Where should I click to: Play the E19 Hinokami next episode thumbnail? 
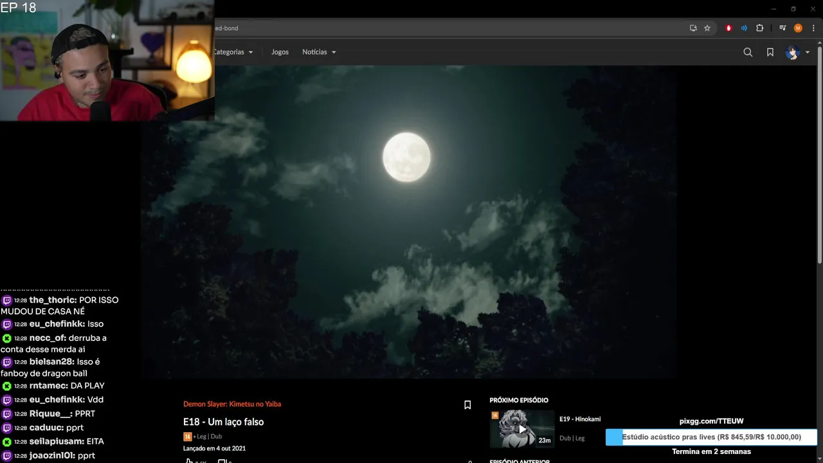pyautogui.click(x=522, y=429)
